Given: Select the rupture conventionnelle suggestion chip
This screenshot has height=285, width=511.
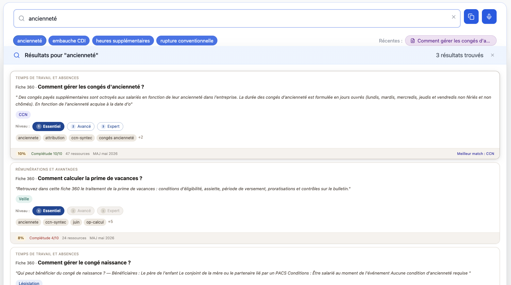Looking at the screenshot, I should click(x=187, y=41).
